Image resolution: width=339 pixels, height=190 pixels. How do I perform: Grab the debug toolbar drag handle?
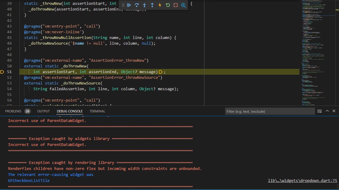point(123,5)
